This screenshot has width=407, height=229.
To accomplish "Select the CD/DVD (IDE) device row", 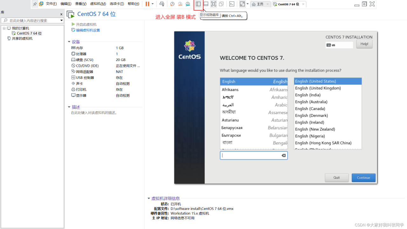I will (x=106, y=66).
